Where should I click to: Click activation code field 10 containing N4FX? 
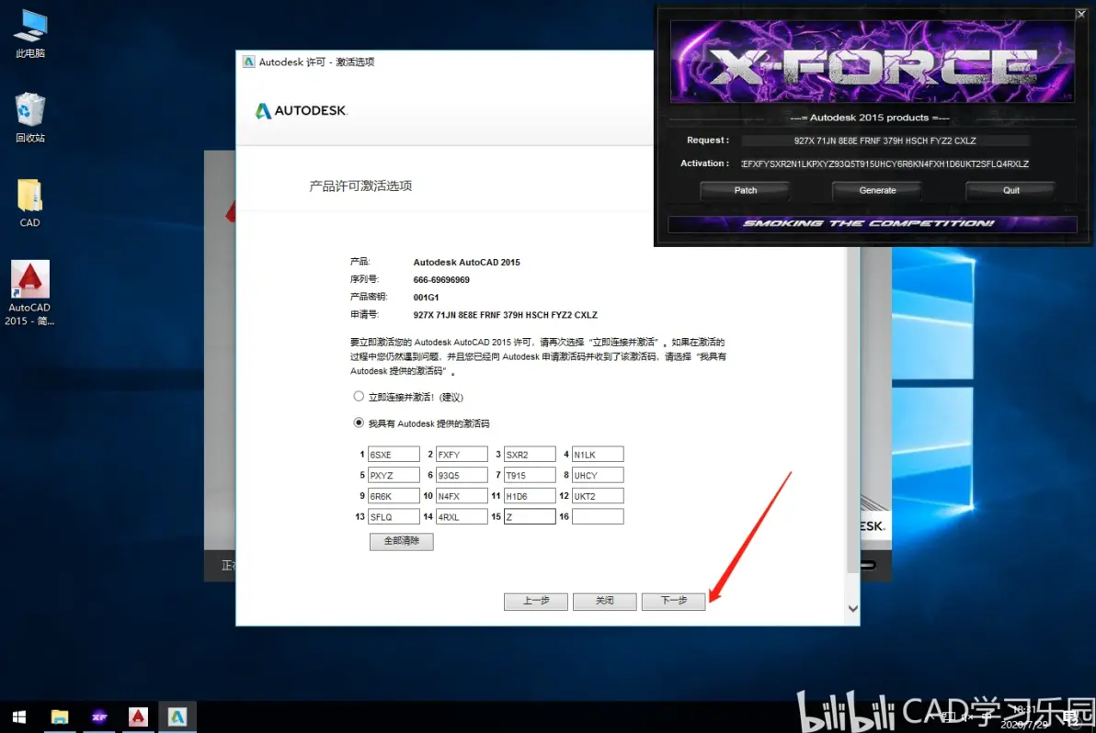[462, 496]
